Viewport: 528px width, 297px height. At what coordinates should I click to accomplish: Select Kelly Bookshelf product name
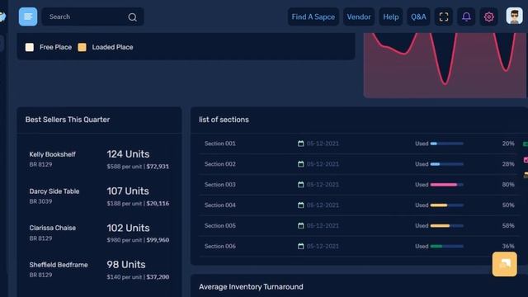[x=52, y=154]
